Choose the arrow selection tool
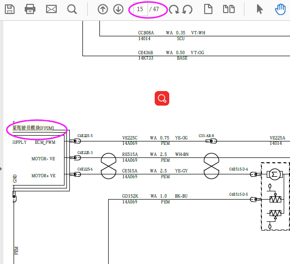Image resolution: width=290 pixels, height=264 pixels. pos(259,9)
